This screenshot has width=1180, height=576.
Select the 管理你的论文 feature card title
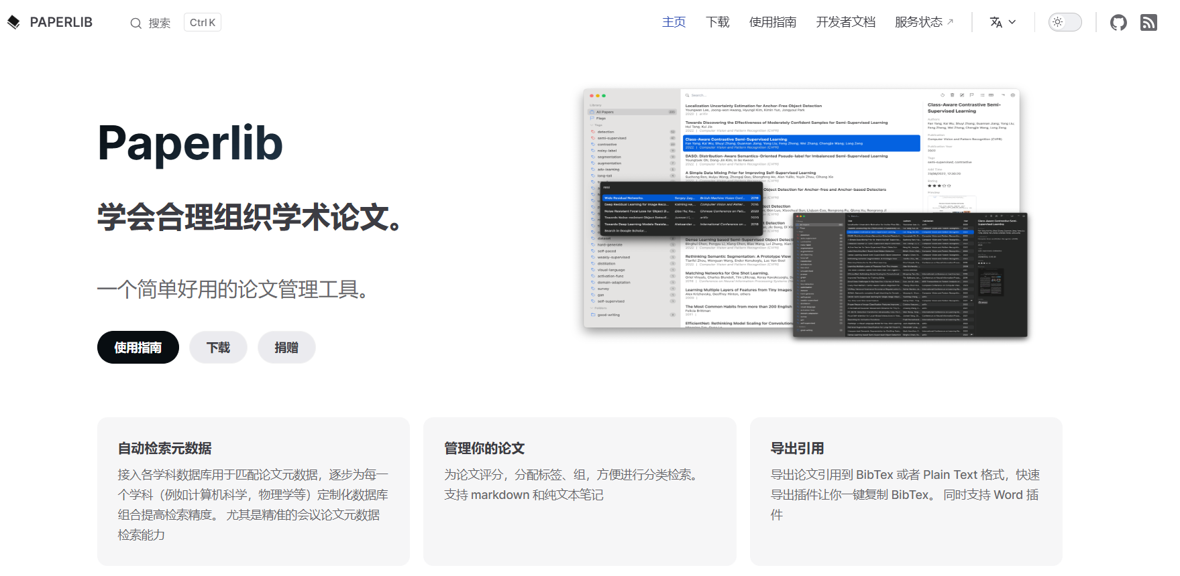pyautogui.click(x=484, y=448)
